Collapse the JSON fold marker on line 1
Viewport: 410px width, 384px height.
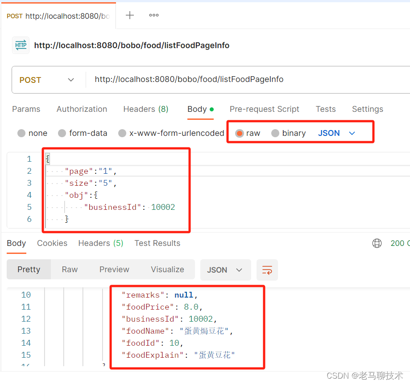[x=47, y=159]
